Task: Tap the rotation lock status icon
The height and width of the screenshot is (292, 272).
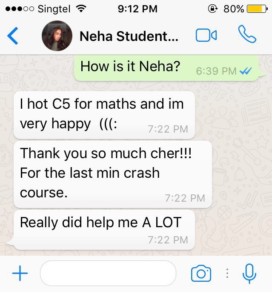Action: (x=213, y=9)
